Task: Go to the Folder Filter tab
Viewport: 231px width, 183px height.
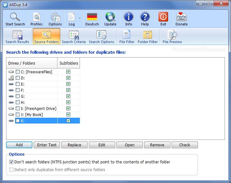Action: [148, 37]
